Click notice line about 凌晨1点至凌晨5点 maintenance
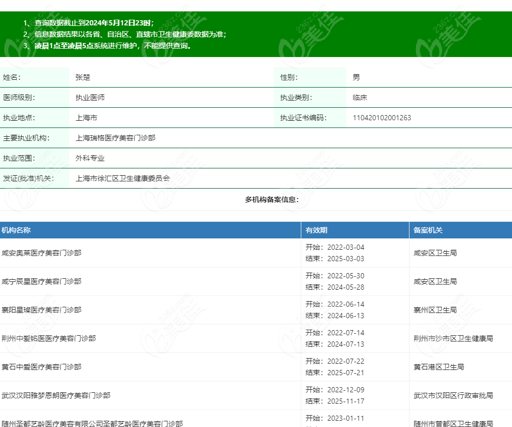This screenshot has height=427, width=512. pyautogui.click(x=108, y=46)
